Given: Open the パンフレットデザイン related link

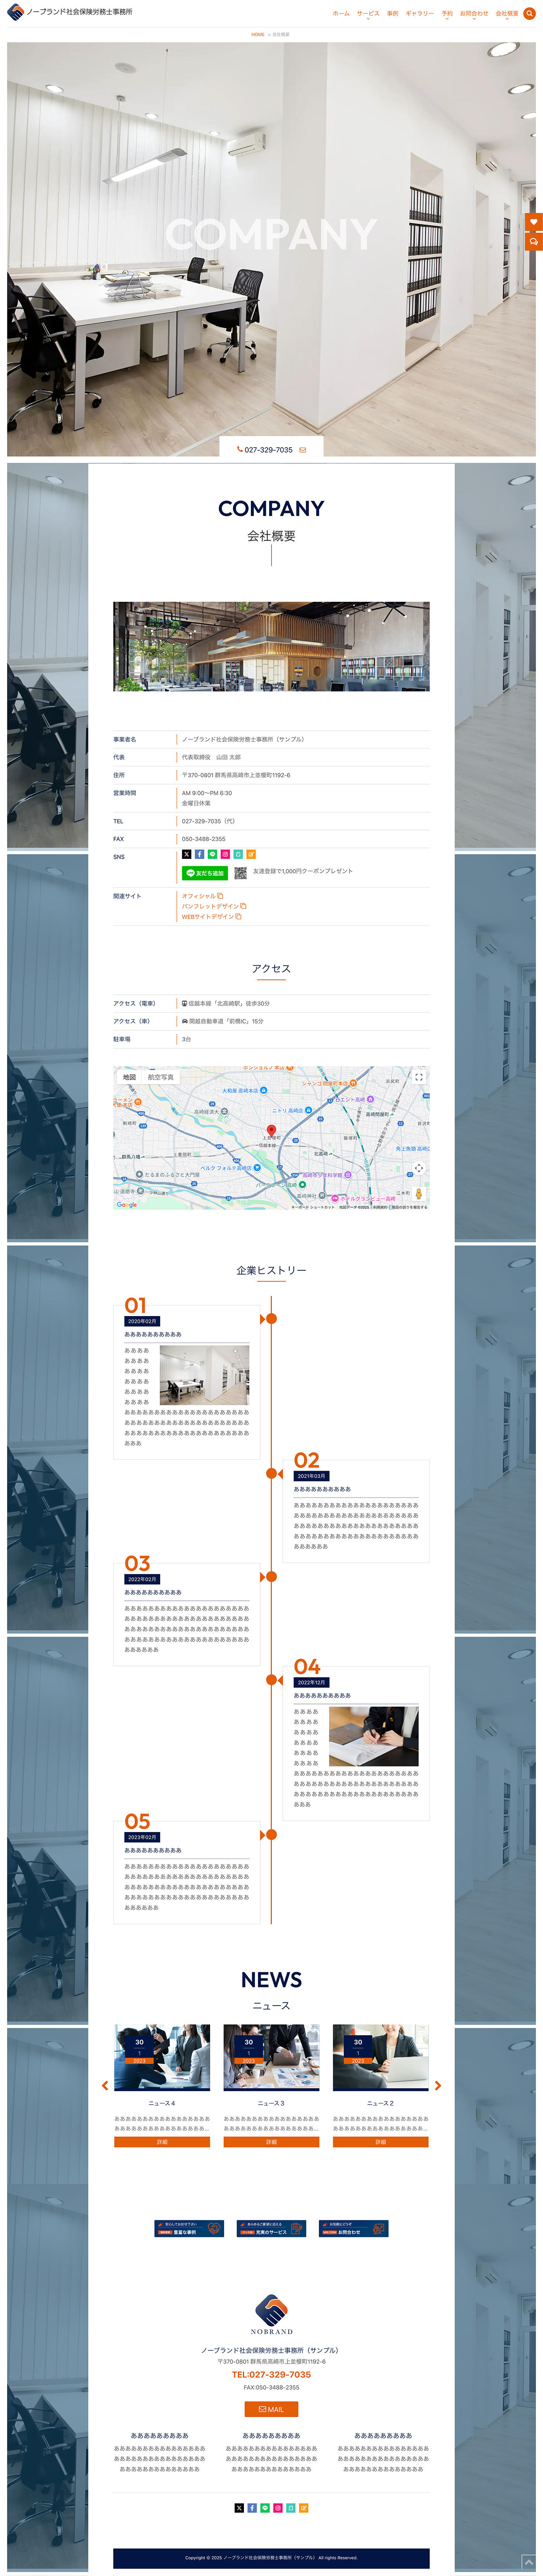Looking at the screenshot, I should [214, 906].
